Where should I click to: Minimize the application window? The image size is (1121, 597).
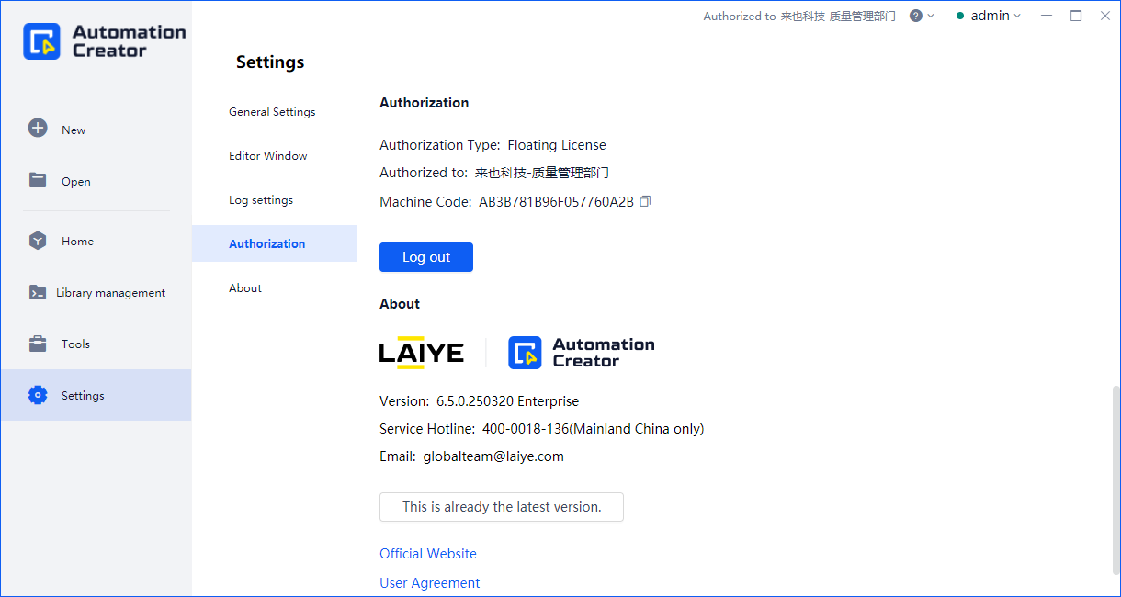[x=1046, y=16]
